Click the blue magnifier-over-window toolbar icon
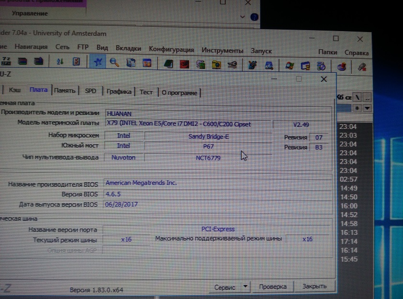This screenshot has width=403, height=299. pyautogui.click(x=269, y=66)
